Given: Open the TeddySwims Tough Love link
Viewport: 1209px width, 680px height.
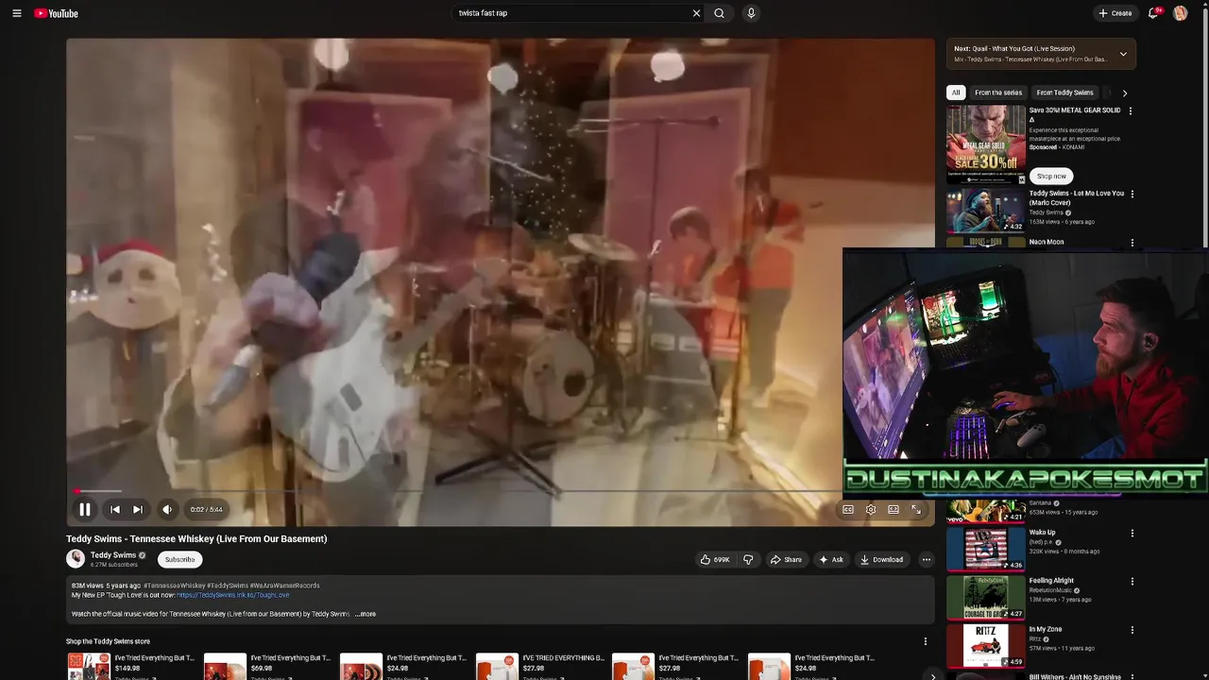Looking at the screenshot, I should click(x=233, y=595).
